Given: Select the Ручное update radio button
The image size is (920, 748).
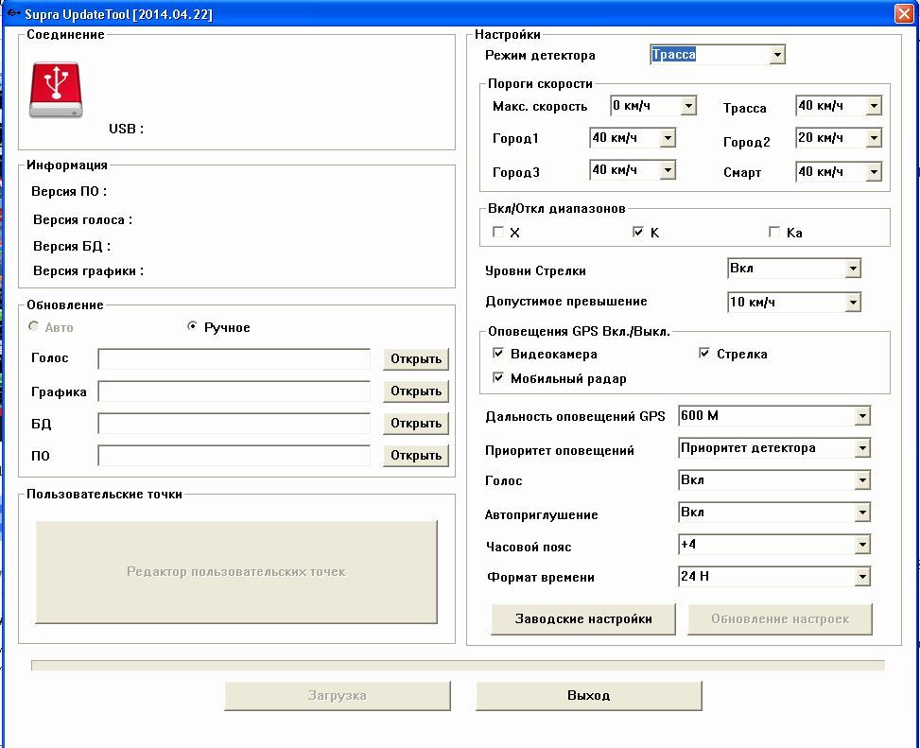Looking at the screenshot, I should point(193,327).
